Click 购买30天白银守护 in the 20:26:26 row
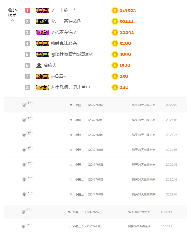 (143, 105)
